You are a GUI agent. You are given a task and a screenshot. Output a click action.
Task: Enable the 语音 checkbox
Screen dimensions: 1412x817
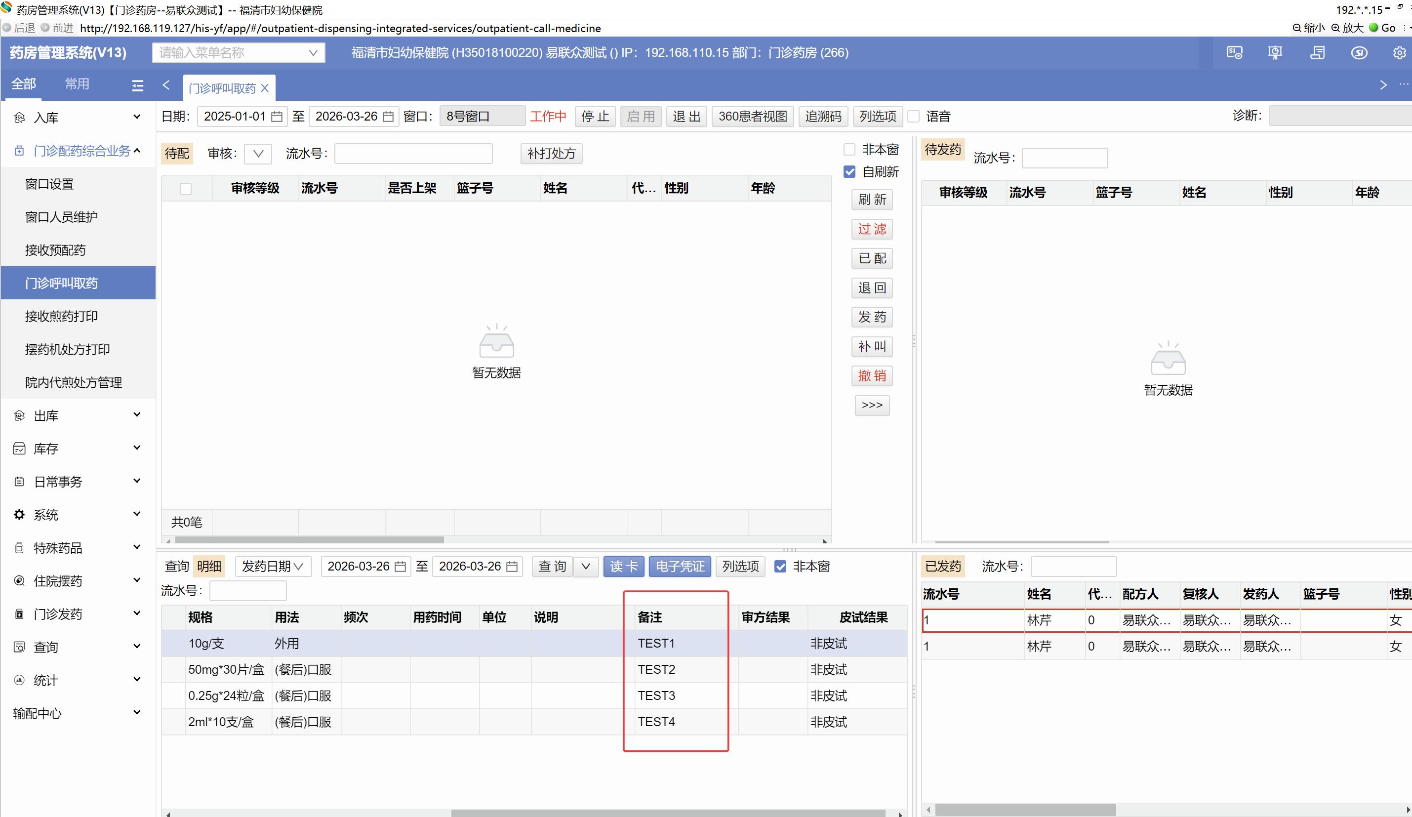[914, 117]
